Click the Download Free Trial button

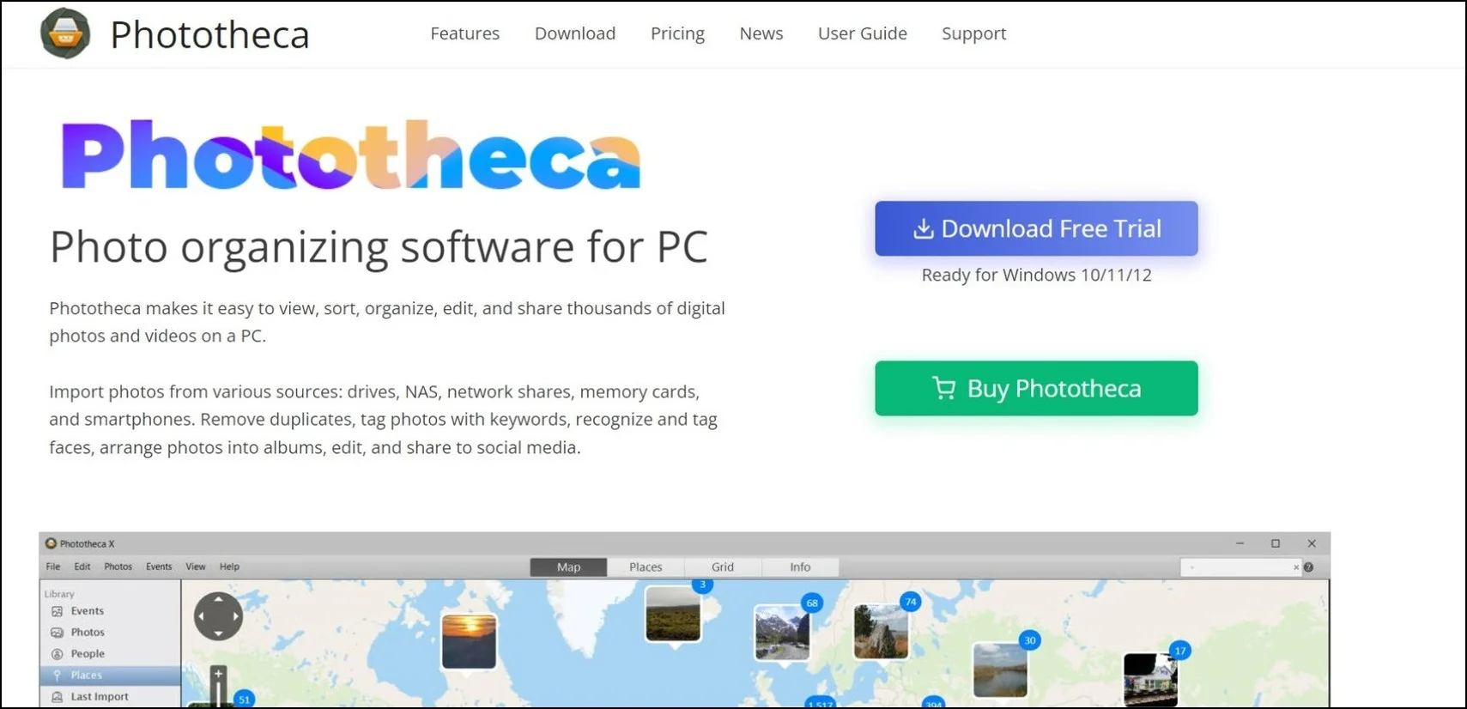(x=1036, y=228)
